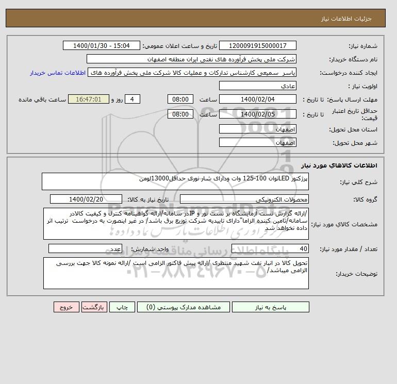Click the چاپ print button
Screen dimensions: 397x384
(x=122, y=307)
